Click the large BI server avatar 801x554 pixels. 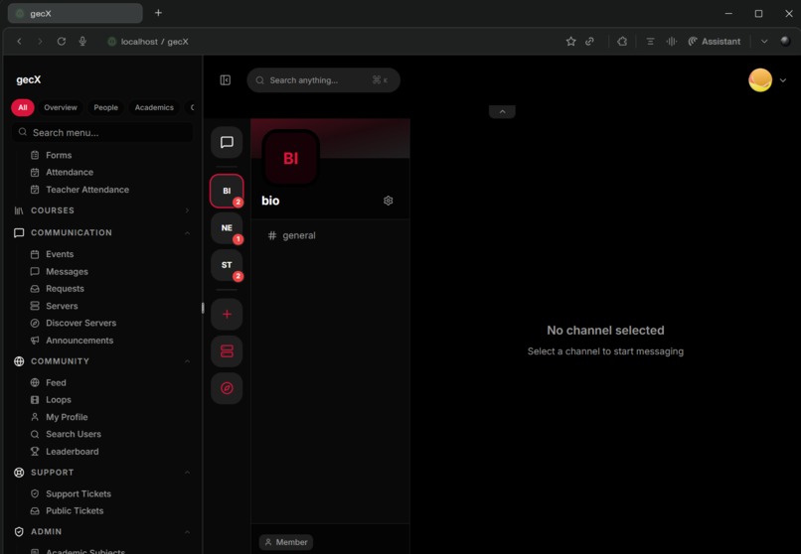tap(290, 158)
